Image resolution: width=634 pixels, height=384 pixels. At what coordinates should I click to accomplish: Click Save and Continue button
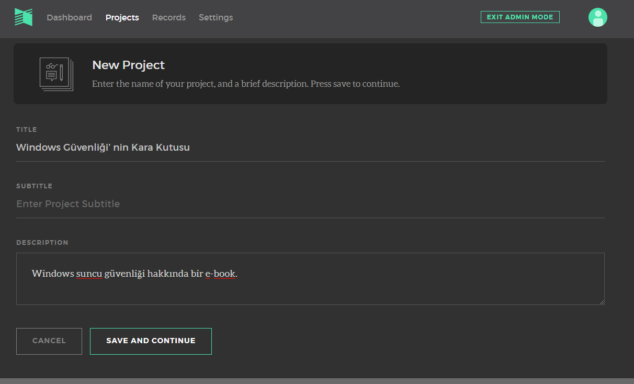coord(151,341)
